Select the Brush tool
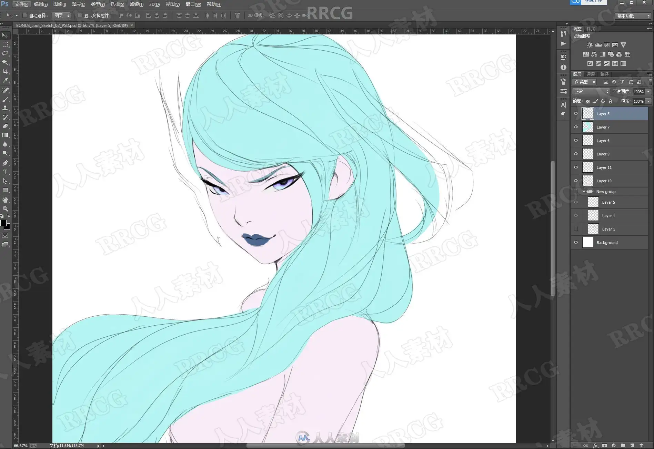Viewport: 654px width, 449px height. click(5, 99)
